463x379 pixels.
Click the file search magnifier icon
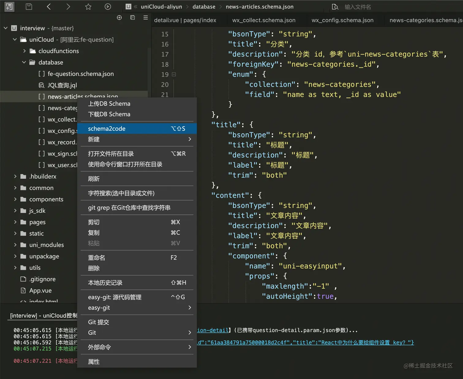[x=336, y=6]
